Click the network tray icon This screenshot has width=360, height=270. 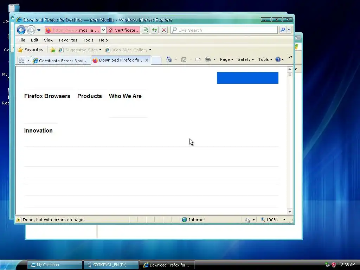[327, 265]
